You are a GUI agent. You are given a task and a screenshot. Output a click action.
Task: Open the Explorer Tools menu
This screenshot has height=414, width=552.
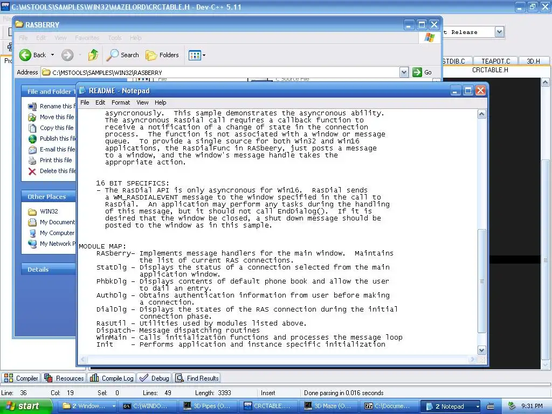click(114, 38)
